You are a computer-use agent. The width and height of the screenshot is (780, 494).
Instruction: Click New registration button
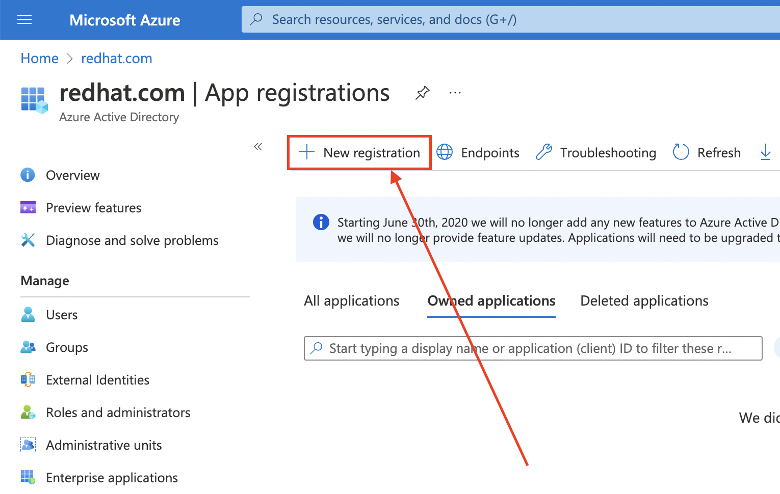tap(360, 152)
